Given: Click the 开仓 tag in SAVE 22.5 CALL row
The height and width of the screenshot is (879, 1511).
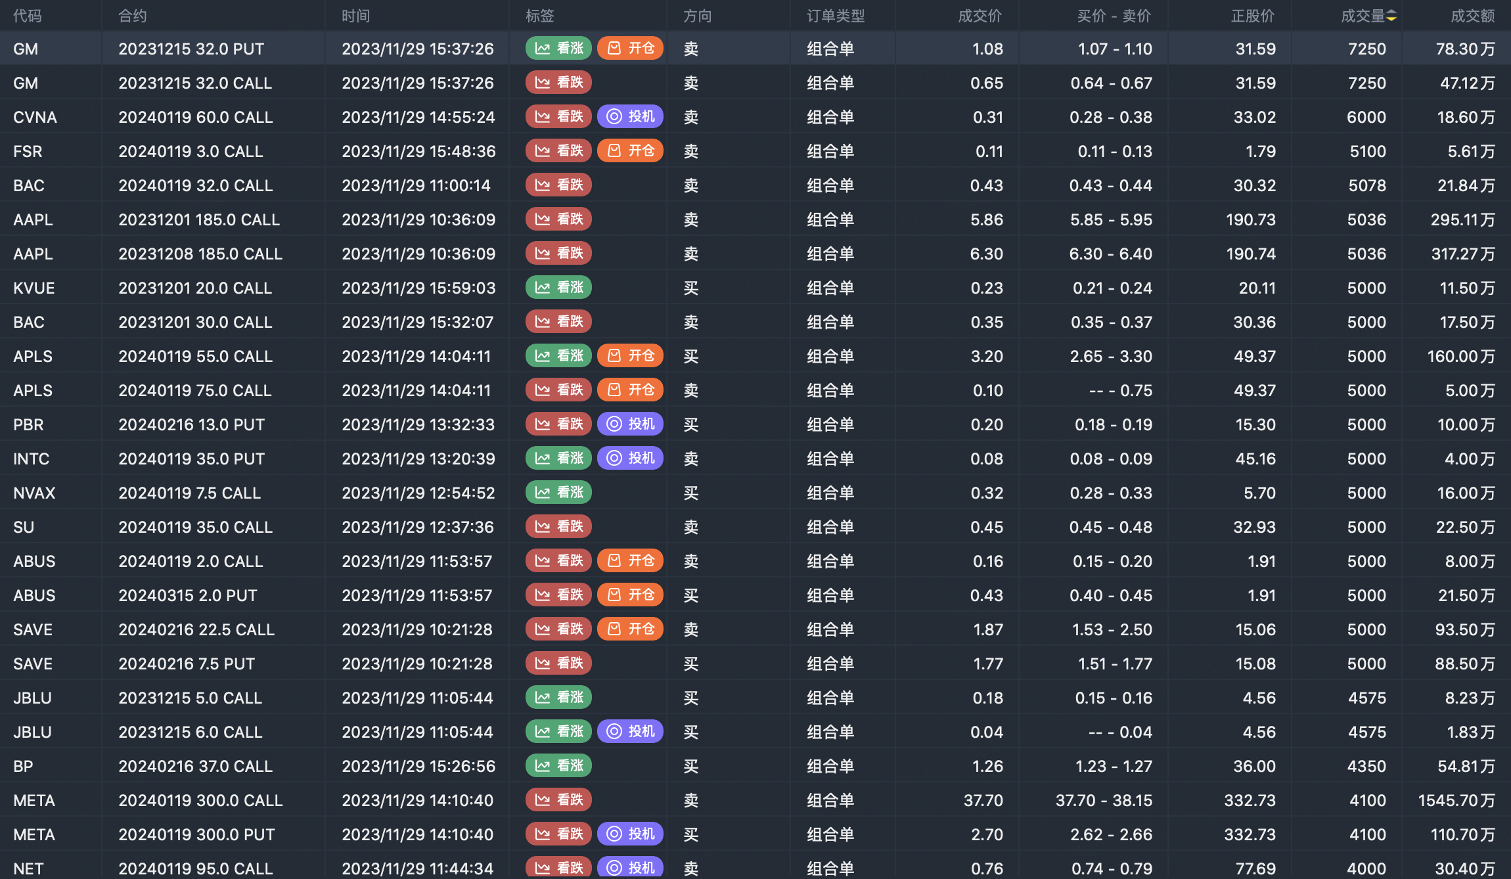Looking at the screenshot, I should 631,629.
